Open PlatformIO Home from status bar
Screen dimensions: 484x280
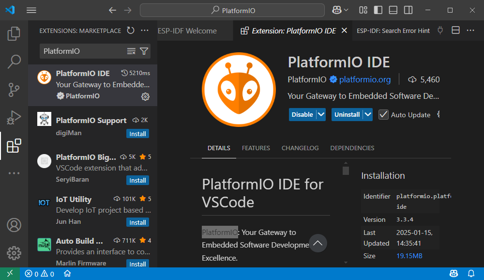[x=67, y=274]
